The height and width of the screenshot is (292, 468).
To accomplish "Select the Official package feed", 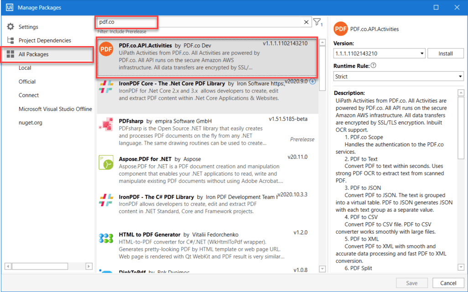I will [x=27, y=82].
